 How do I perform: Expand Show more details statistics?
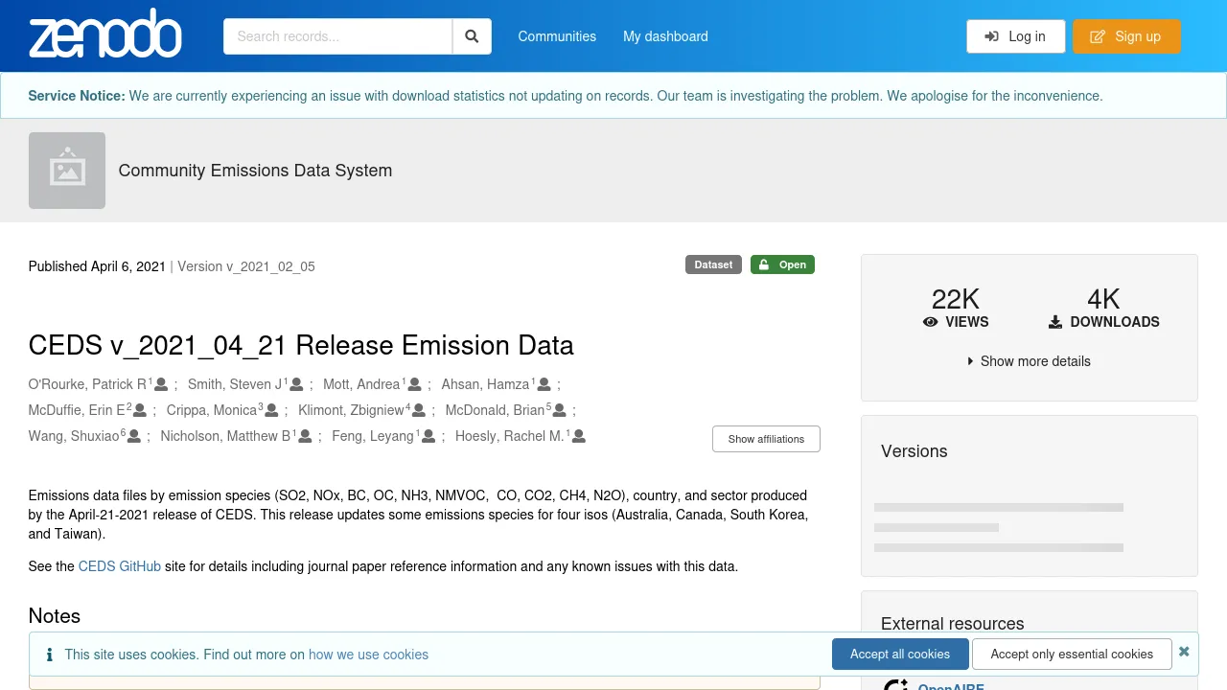(1029, 361)
